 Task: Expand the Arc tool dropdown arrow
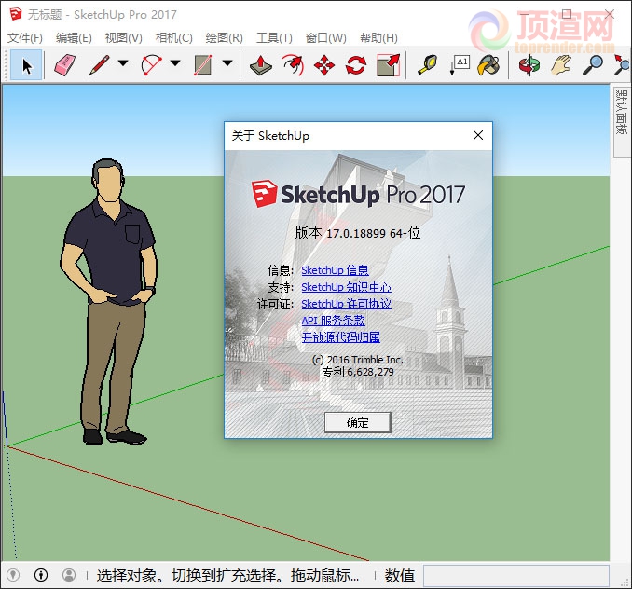tap(175, 63)
